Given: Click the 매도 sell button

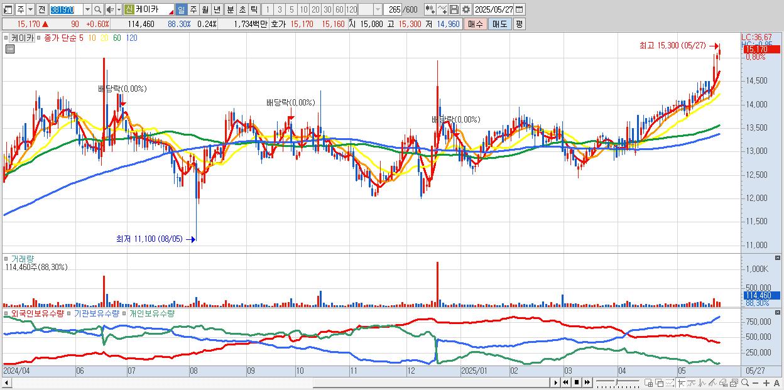Looking at the screenshot, I should pyautogui.click(x=499, y=24).
